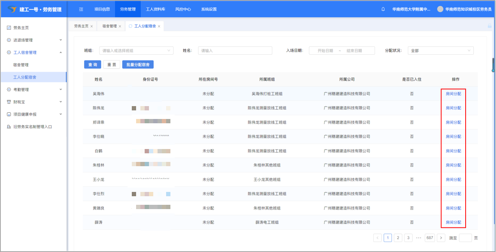Open 风控中心 in top navigation

[x=183, y=9]
